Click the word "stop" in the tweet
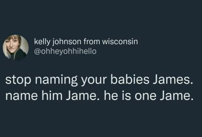Viewport: 202px width, 137px height. (18, 81)
